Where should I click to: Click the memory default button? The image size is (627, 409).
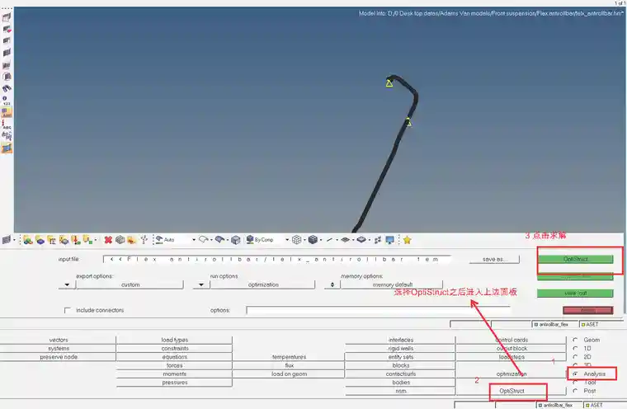click(x=392, y=284)
